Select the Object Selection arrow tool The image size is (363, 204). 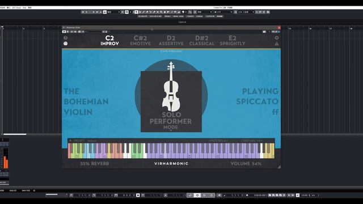coord(136,12)
